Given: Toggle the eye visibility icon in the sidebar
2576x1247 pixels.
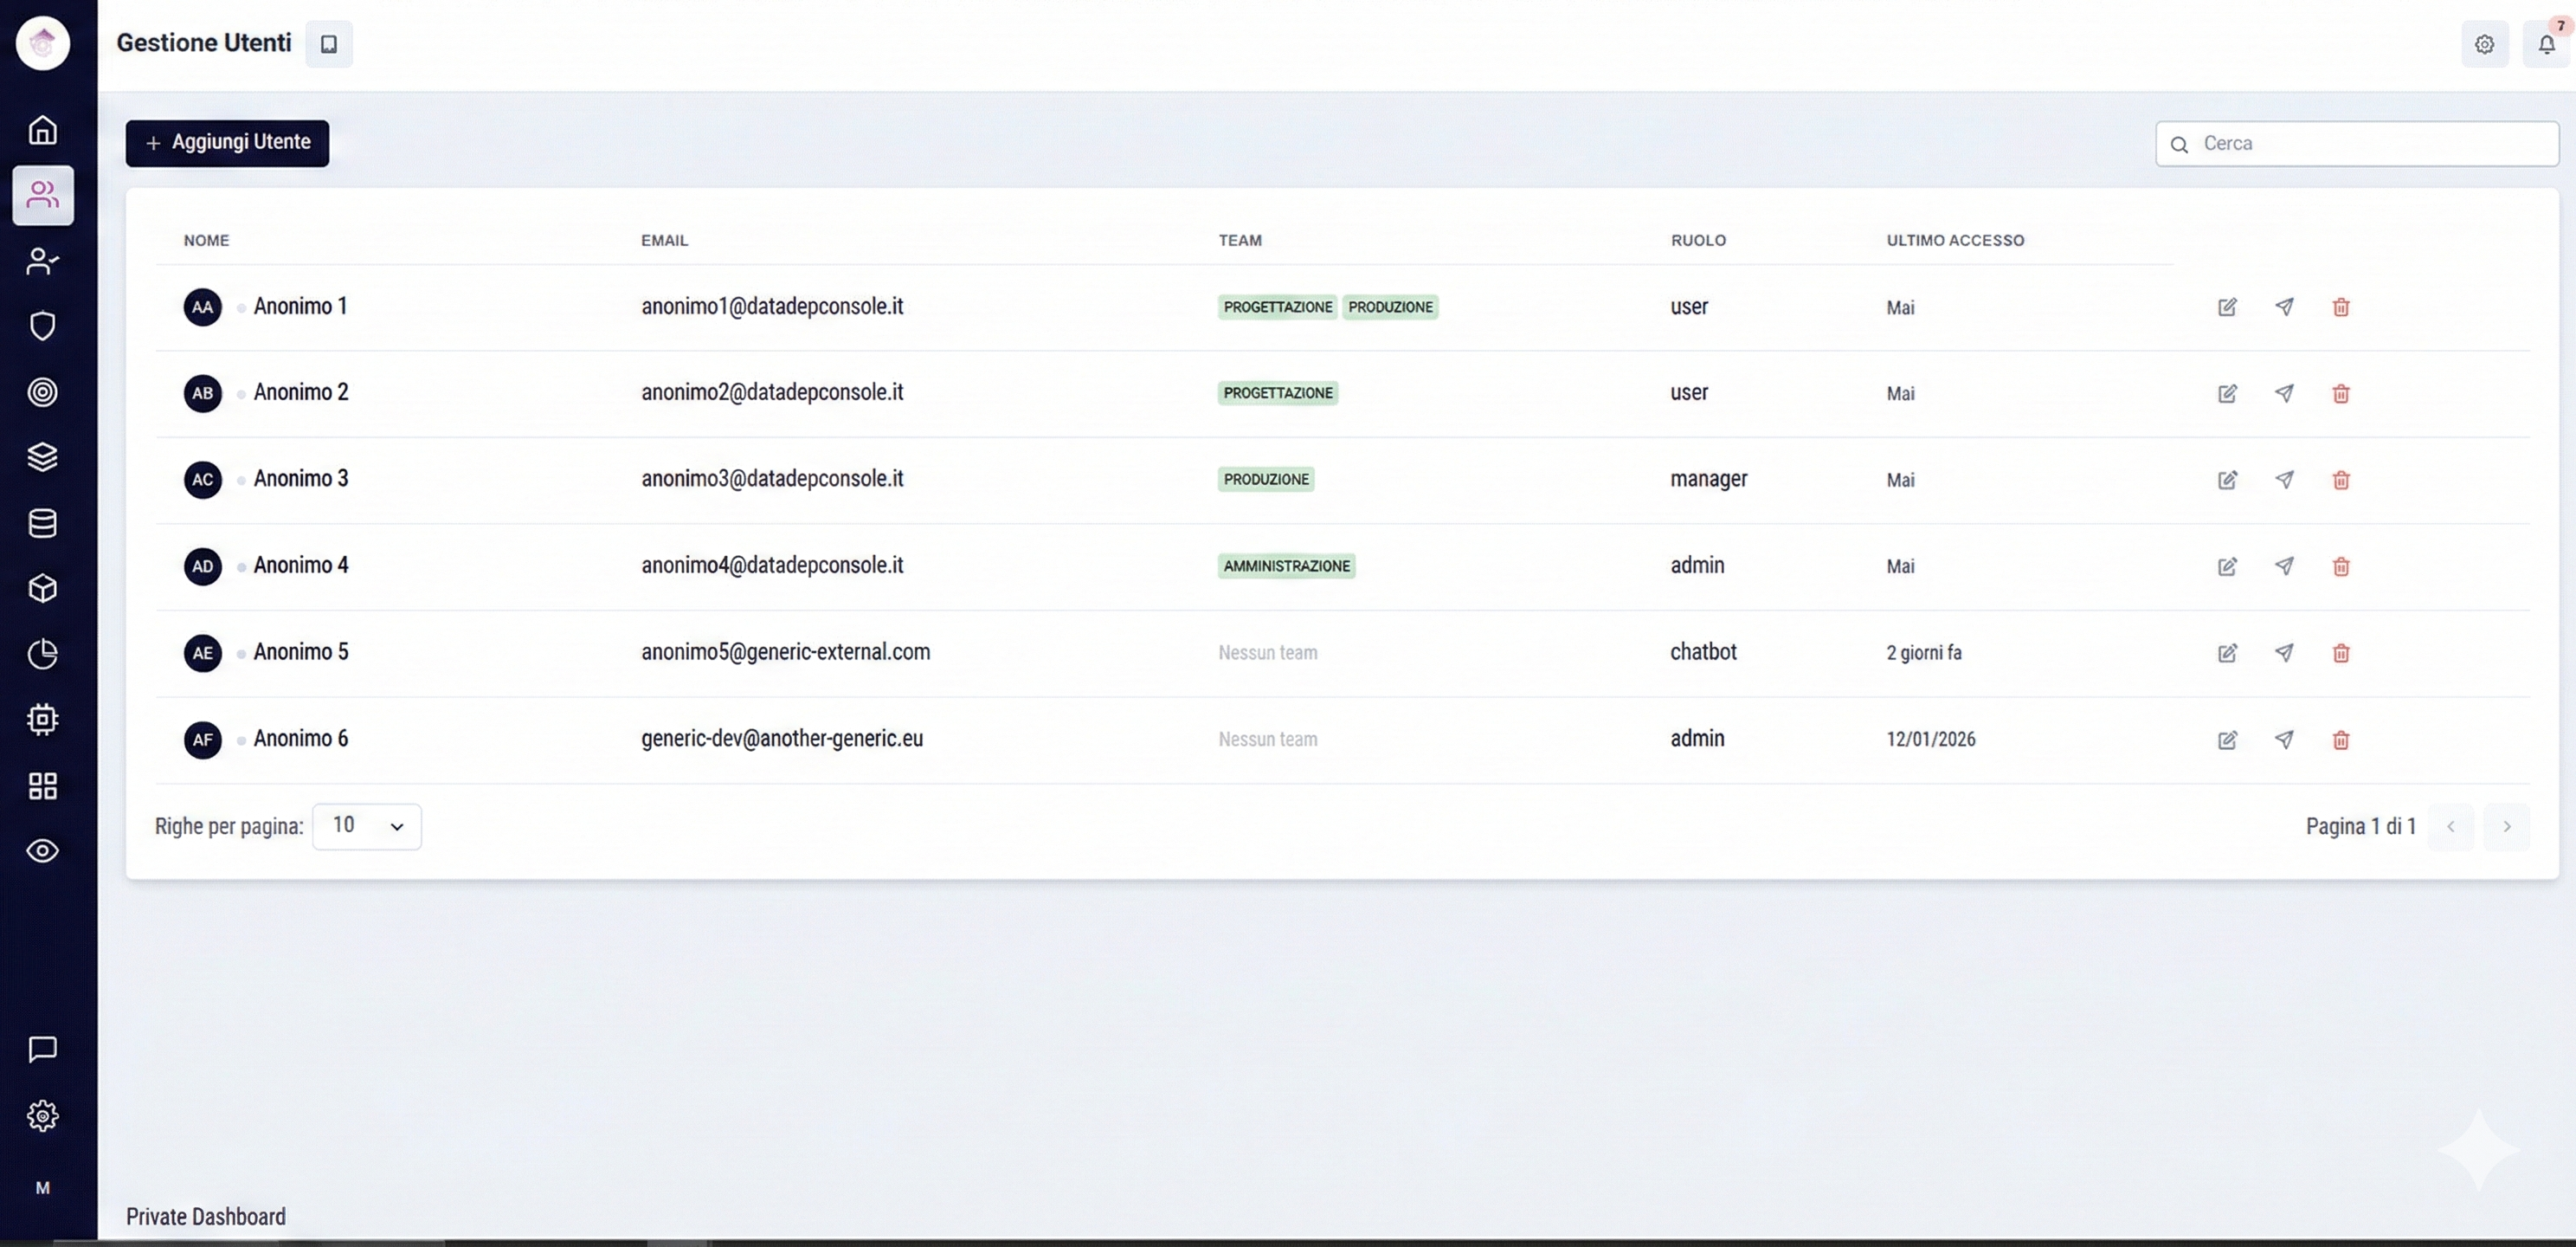Looking at the screenshot, I should tap(42, 850).
